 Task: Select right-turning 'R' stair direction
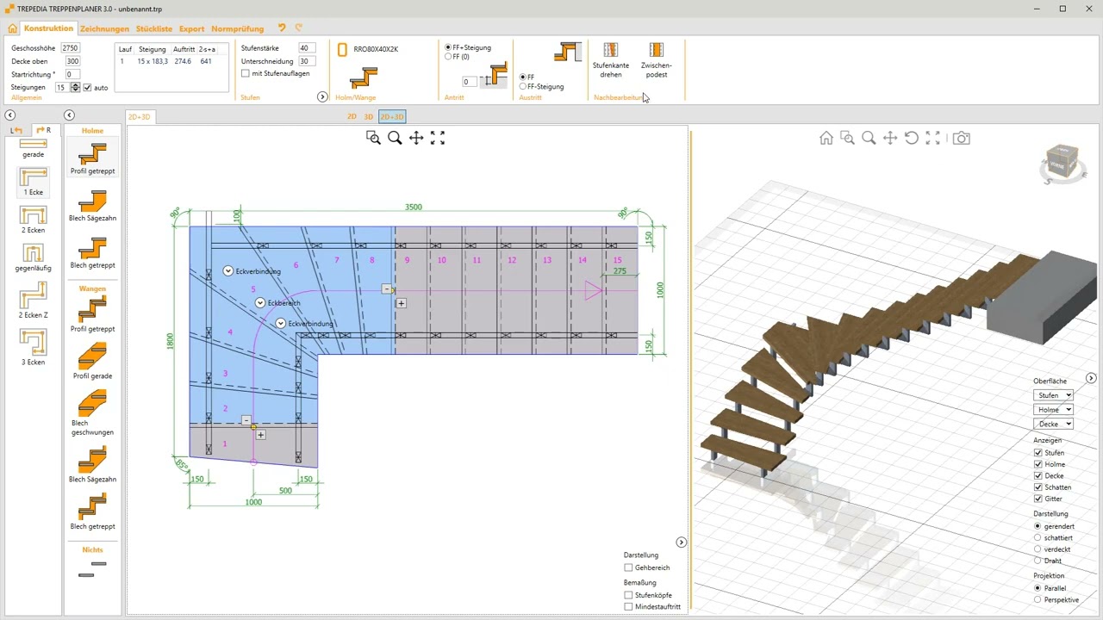click(x=43, y=130)
